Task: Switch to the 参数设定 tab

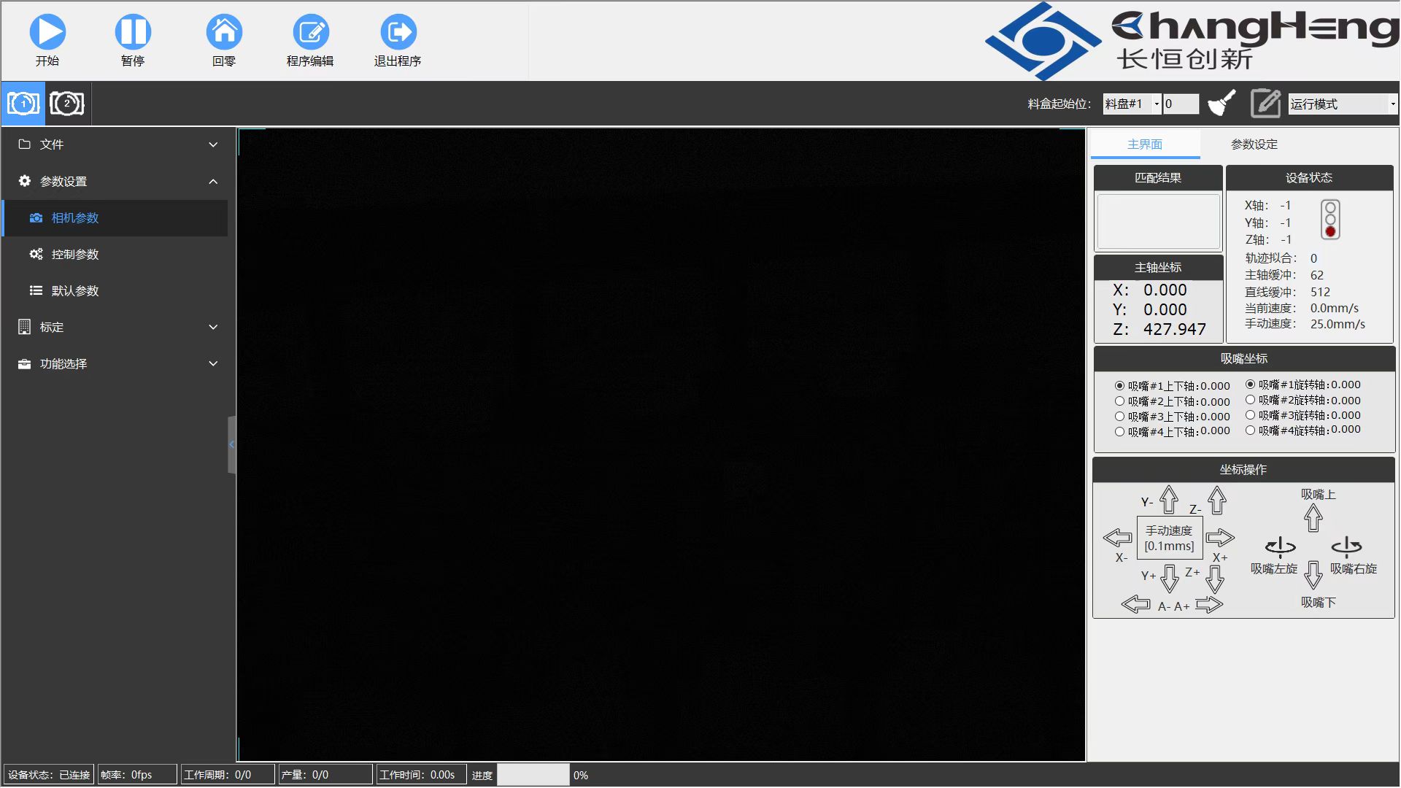Action: 1254,144
